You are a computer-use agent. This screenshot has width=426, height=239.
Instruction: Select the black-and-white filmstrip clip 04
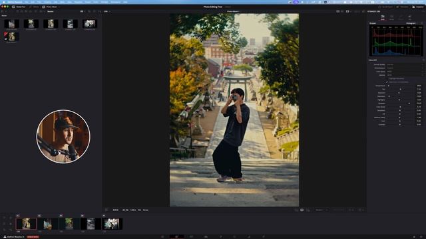tap(91, 224)
